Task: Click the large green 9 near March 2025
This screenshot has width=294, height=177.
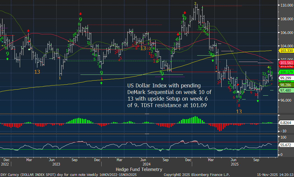Action: coord(213,55)
